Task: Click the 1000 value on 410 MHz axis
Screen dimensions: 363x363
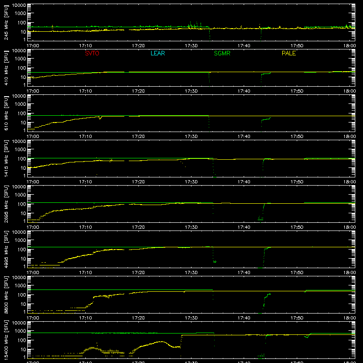Action: coord(20,59)
